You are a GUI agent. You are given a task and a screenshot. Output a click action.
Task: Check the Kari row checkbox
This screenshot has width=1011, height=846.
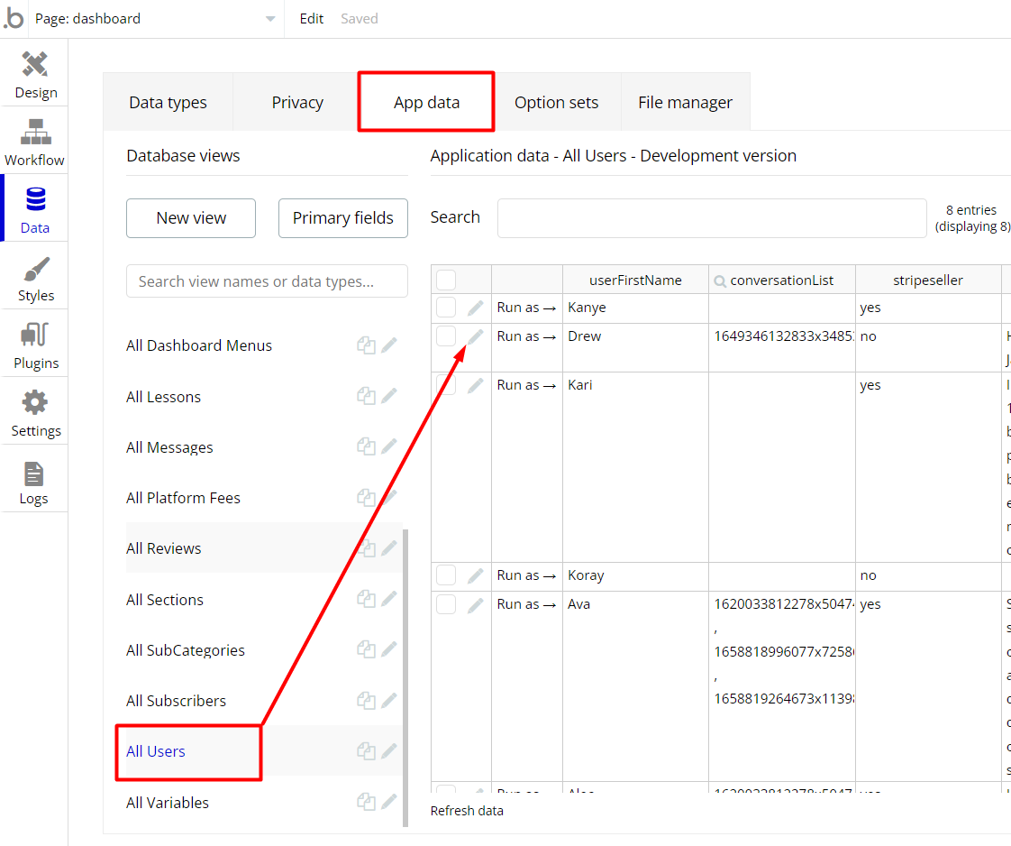(446, 384)
